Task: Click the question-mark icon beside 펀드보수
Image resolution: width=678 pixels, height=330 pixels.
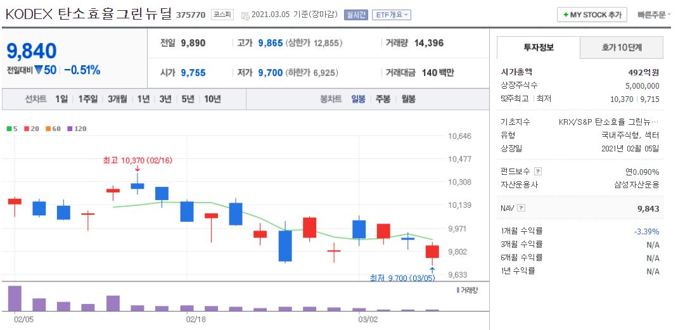Action: point(538,172)
